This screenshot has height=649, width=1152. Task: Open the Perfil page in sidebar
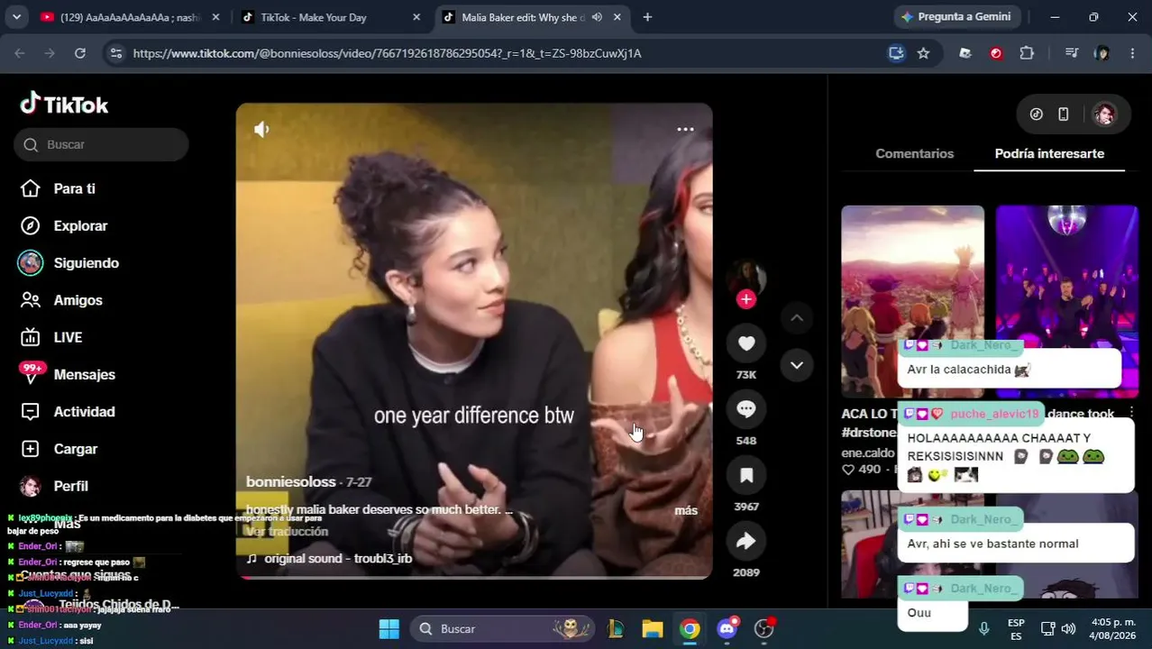click(x=55, y=486)
